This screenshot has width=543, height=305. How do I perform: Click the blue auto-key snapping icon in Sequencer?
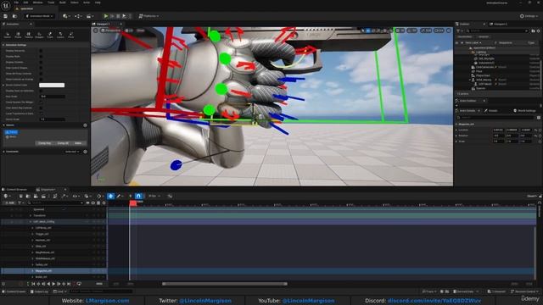138,196
